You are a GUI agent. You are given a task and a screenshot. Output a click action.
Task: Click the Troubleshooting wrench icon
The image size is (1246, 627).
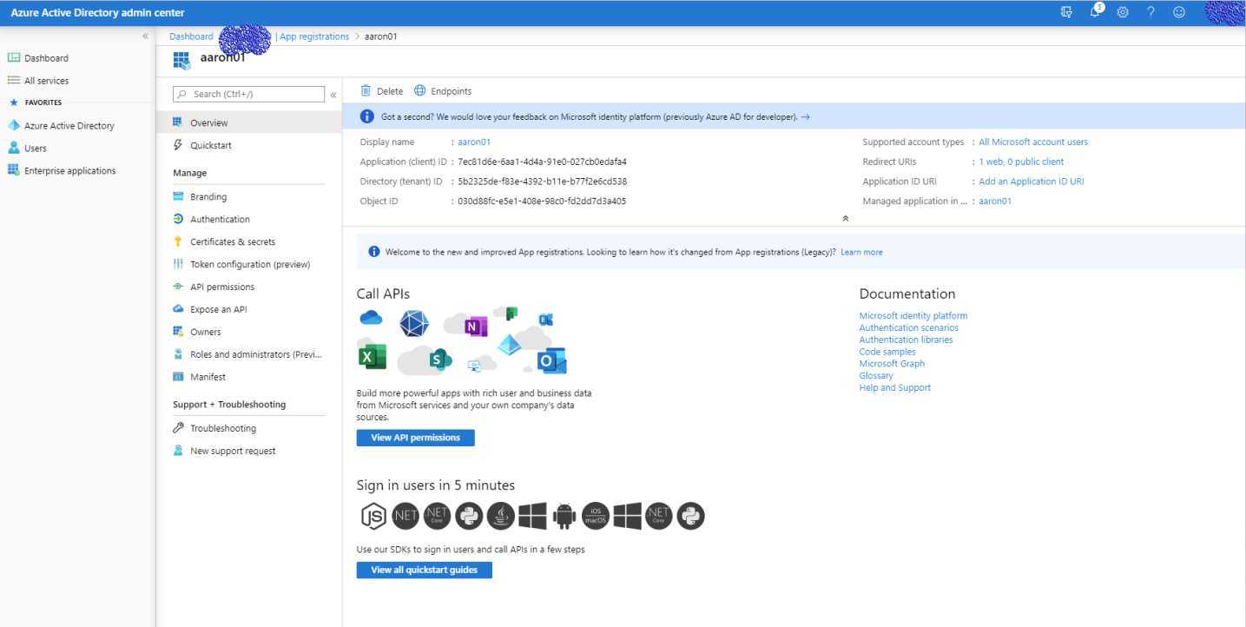pos(178,428)
